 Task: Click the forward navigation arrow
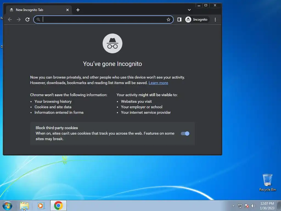click(19, 20)
